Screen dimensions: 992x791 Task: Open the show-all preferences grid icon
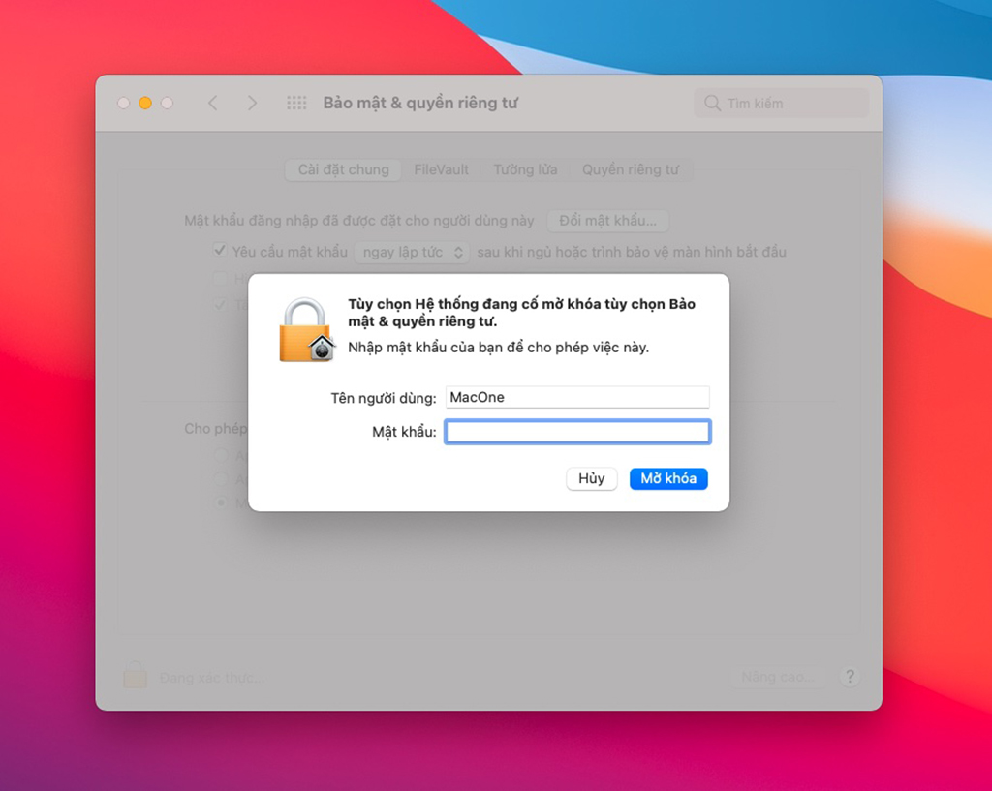tap(296, 103)
